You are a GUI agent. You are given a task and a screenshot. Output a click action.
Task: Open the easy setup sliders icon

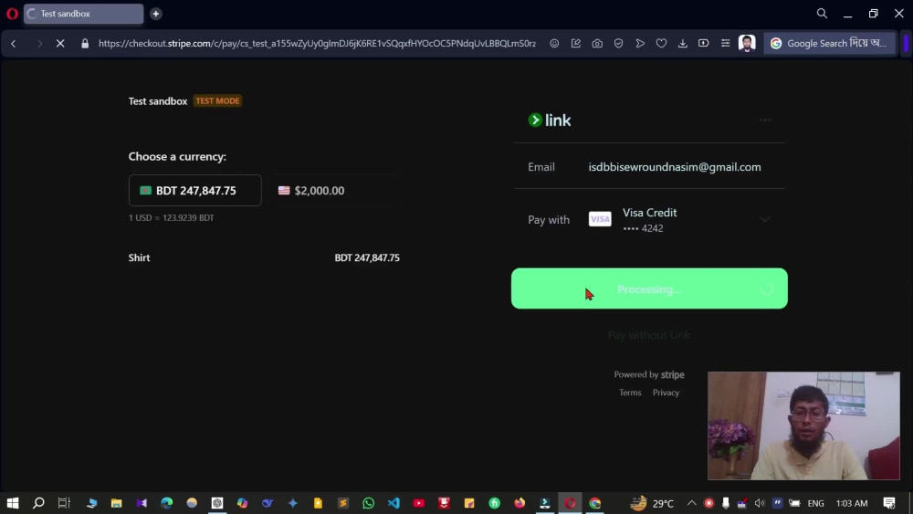(726, 43)
